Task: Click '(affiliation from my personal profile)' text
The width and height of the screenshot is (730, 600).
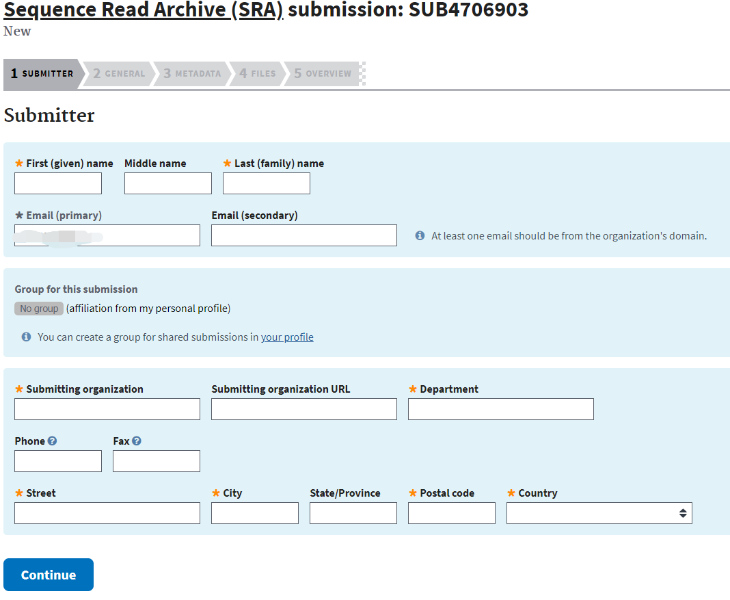Action: (148, 309)
